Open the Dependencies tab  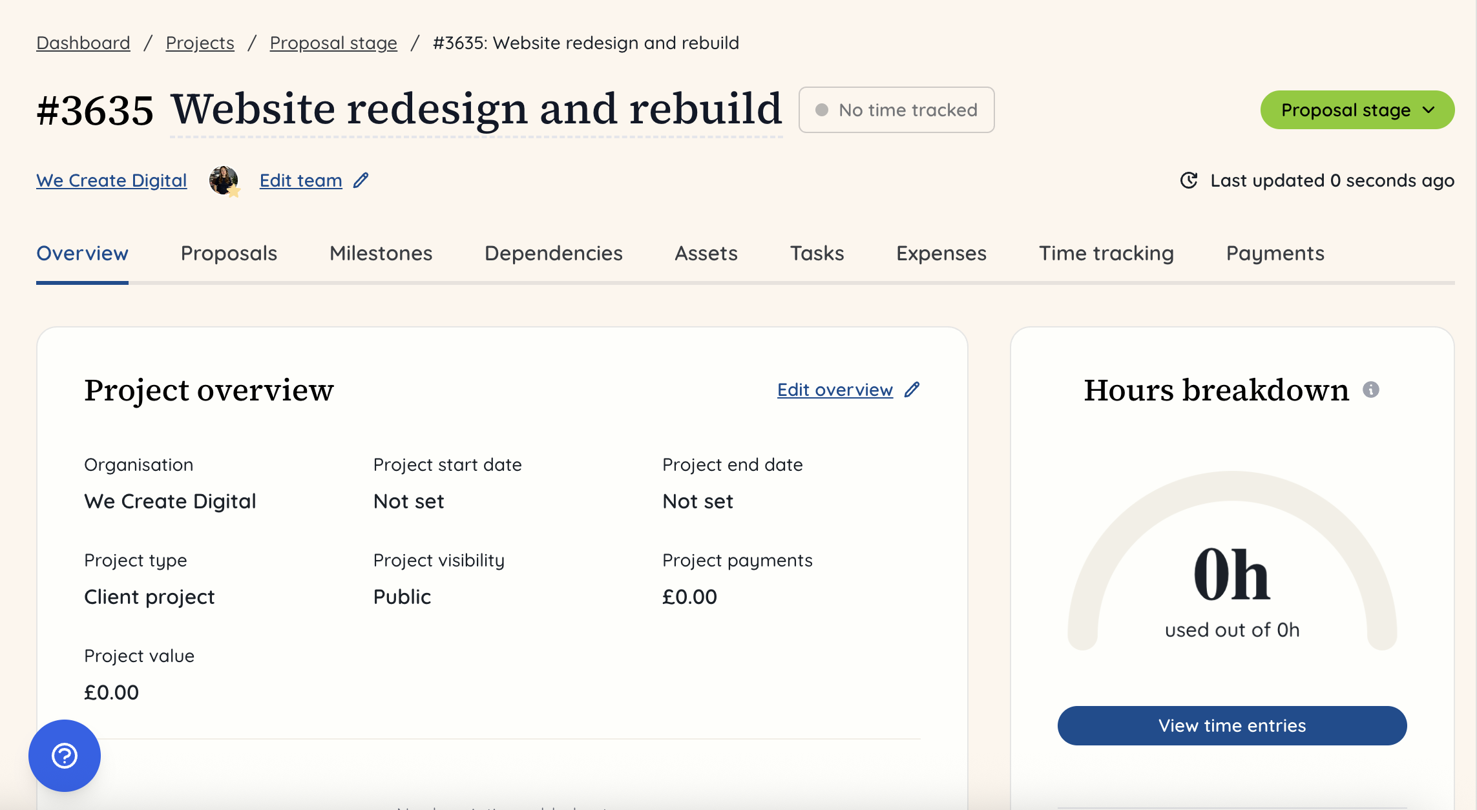click(x=554, y=253)
